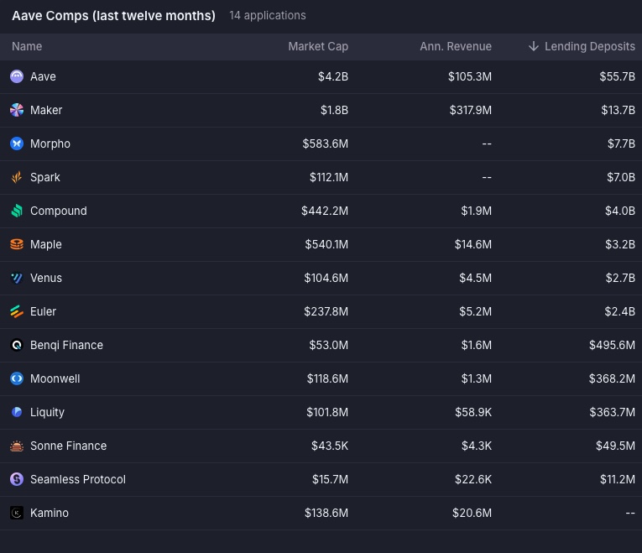The image size is (642, 553).
Task: Open the Seamless Protocol application name
Action: [x=78, y=479]
